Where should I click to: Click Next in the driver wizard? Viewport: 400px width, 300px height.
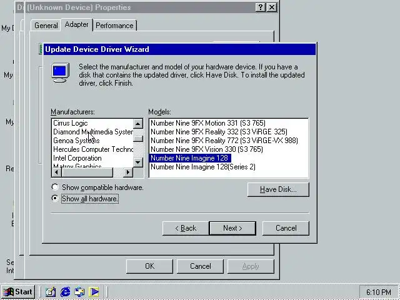pos(232,228)
